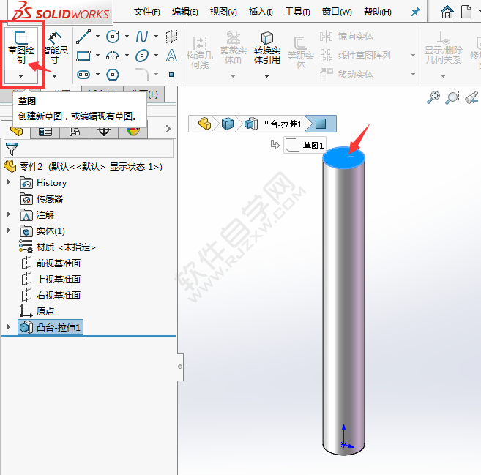
Task: Select the 智能尺寸 smart dimension tool
Action: coord(55,47)
